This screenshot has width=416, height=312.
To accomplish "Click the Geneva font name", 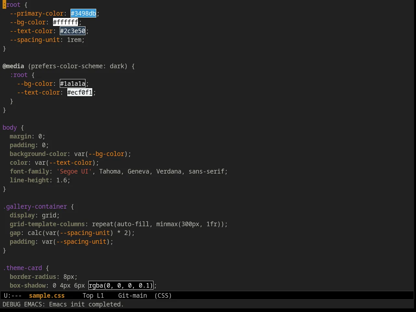I will point(138,171).
